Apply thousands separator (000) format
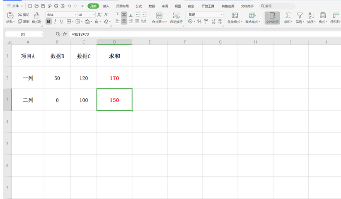Screen dimensions: 341x199 point(206,21)
